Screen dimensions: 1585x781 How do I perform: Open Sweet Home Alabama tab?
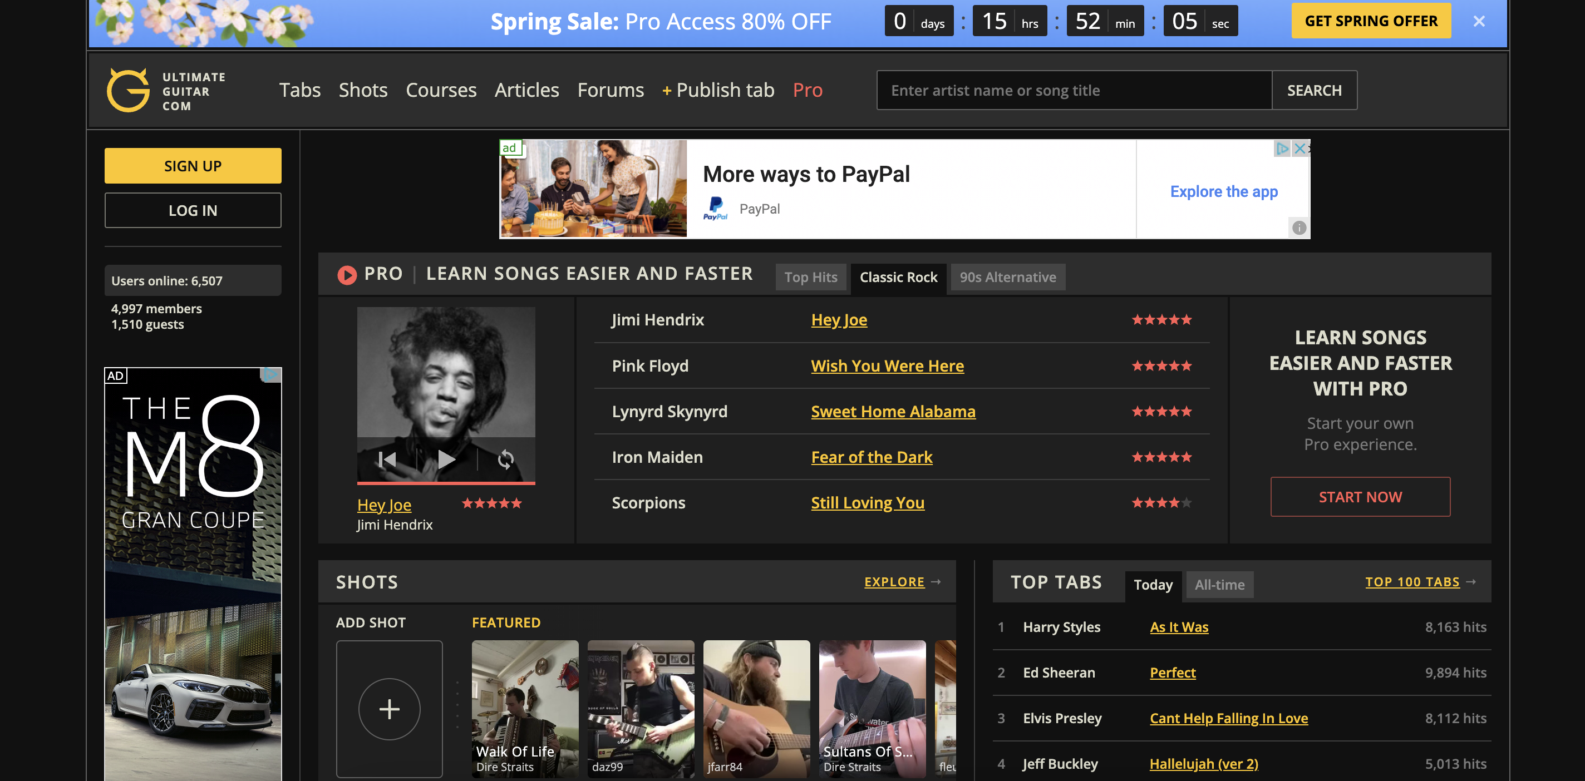coord(893,412)
